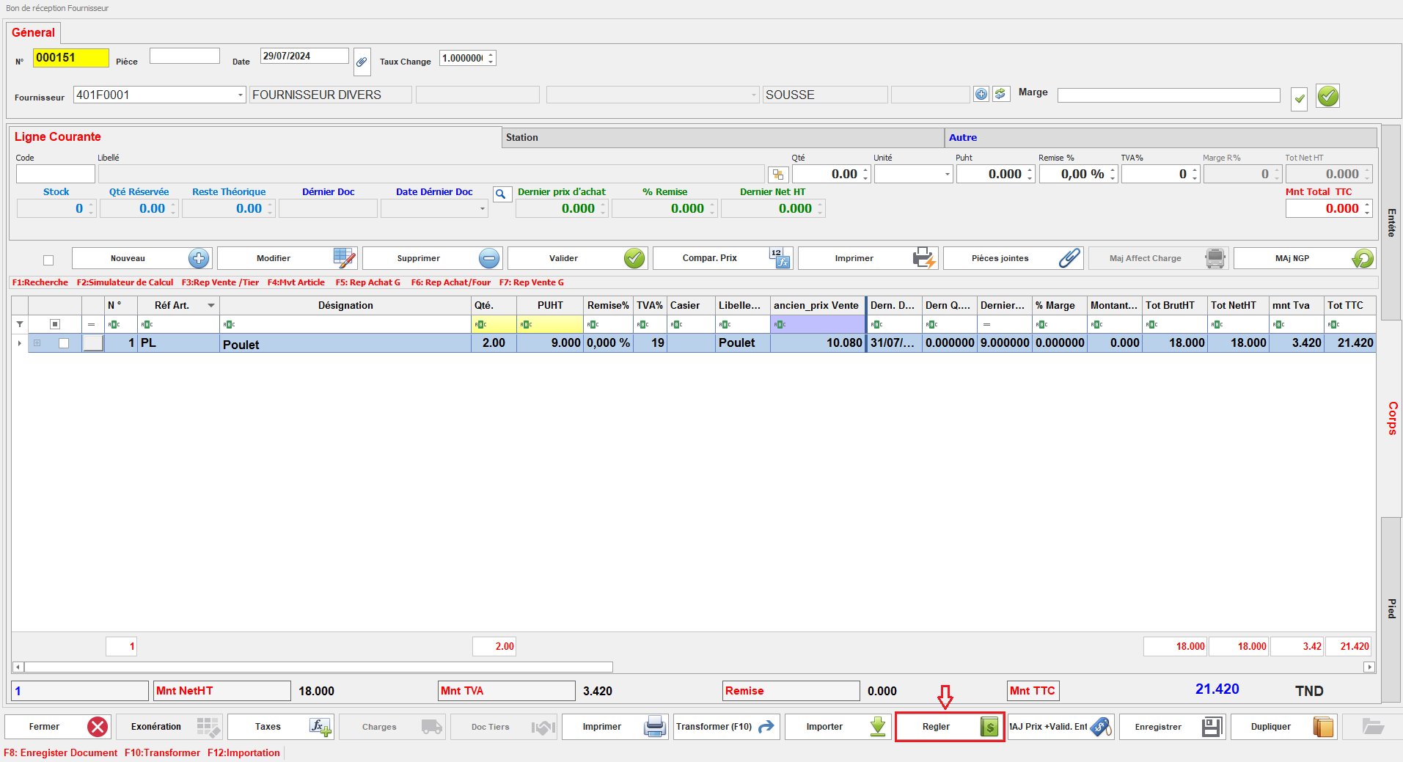Viewport: 1403px width, 762px height.
Task: Validate the current line with Valider
Action: (577, 258)
